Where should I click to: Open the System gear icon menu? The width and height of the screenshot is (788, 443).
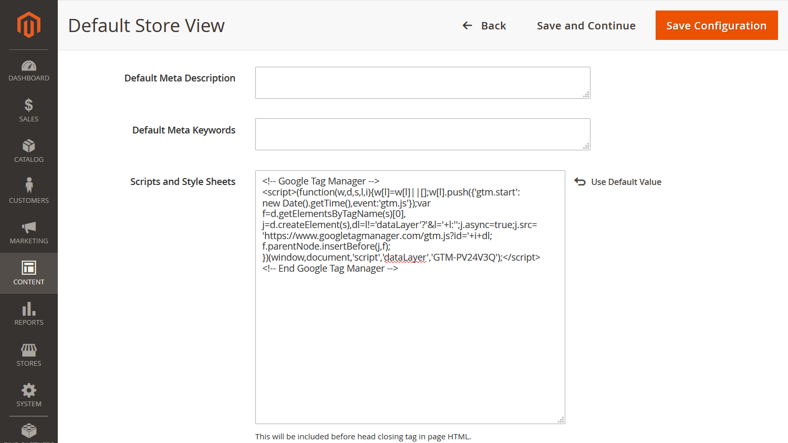click(x=29, y=390)
